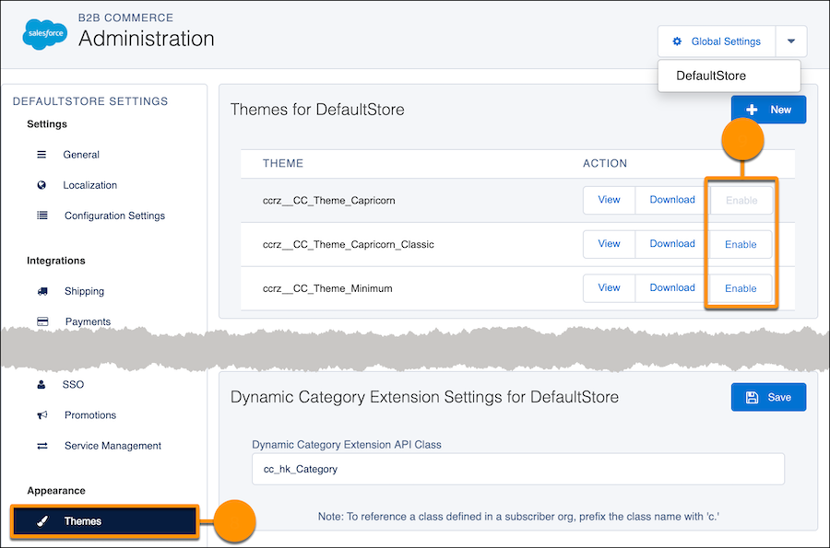Screen dimensions: 830x548
Task: Open Promotions settings
Action: (x=90, y=414)
